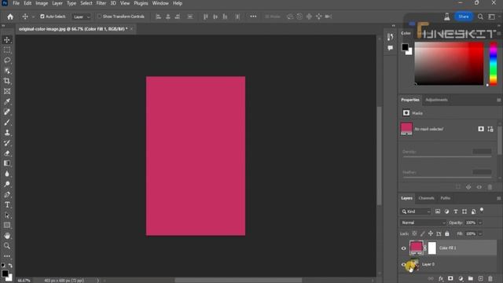
Task: Hide the Color Fill 1 layer
Action: click(x=403, y=248)
